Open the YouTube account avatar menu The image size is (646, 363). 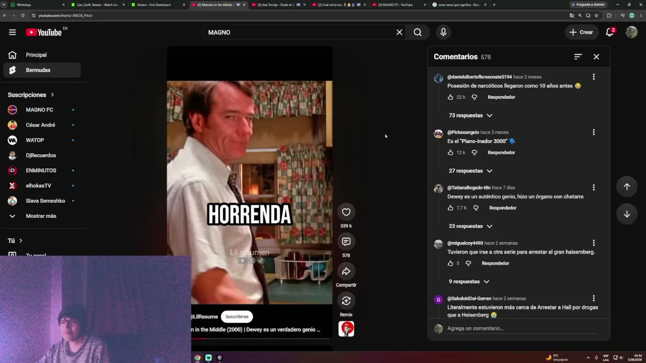click(631, 32)
